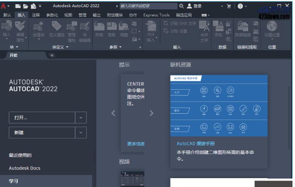295x187 pixels.
Task: Open the ribbon display mode dropdown after 精选应用
Action: [x=205, y=15]
